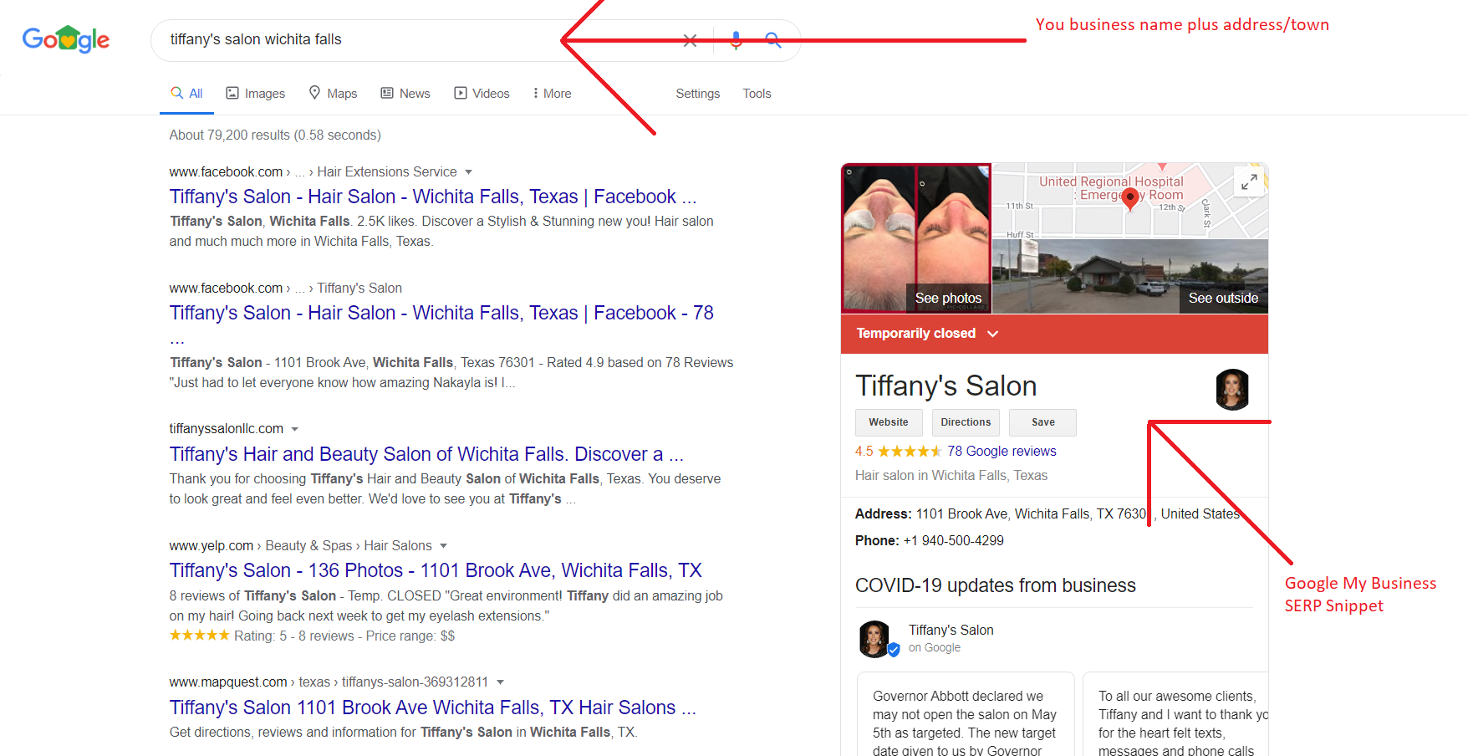Screen dimensions: 1468x756
Task: Enlarge the map with the expand arrows icon
Action: pos(1249,181)
